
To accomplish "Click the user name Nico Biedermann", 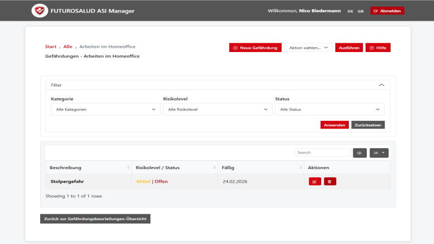I will [x=320, y=11].
